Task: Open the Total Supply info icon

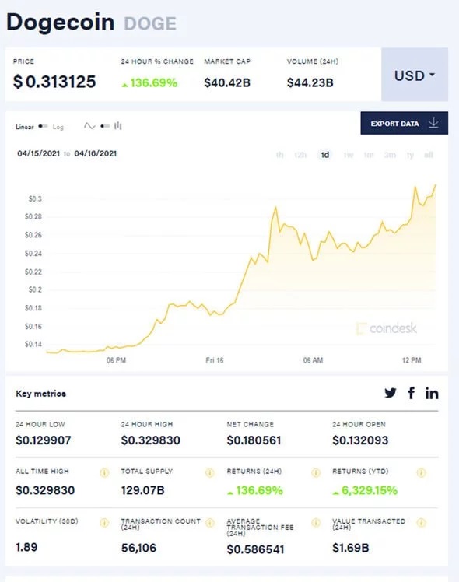Action: coord(209,472)
